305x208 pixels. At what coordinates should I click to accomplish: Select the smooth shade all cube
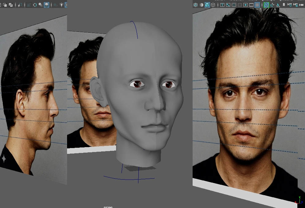tap(207, 5)
